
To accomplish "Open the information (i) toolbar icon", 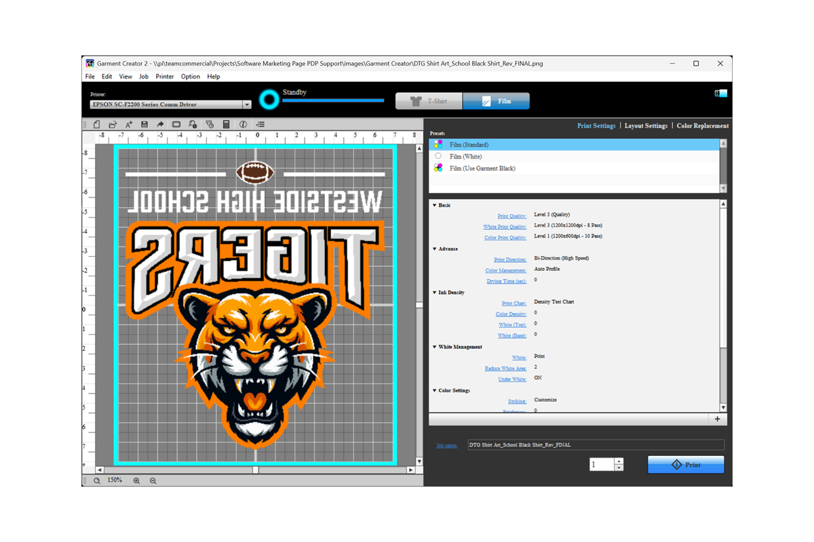I will point(243,125).
